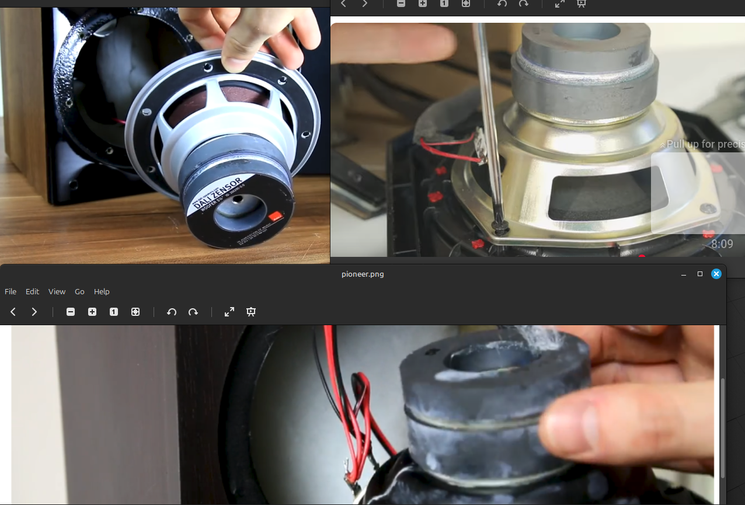The height and width of the screenshot is (505, 745).
Task: Rotate left in the background viewer toolbar
Action: pos(502,4)
